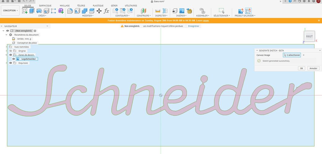The image size is (322, 154).
Task: Open the Créer dropdown menu
Action: tap(42, 16)
